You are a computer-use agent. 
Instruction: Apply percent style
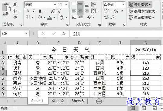tap(116, 11)
